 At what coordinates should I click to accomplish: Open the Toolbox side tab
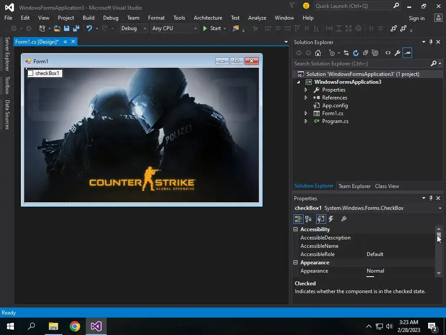click(7, 85)
